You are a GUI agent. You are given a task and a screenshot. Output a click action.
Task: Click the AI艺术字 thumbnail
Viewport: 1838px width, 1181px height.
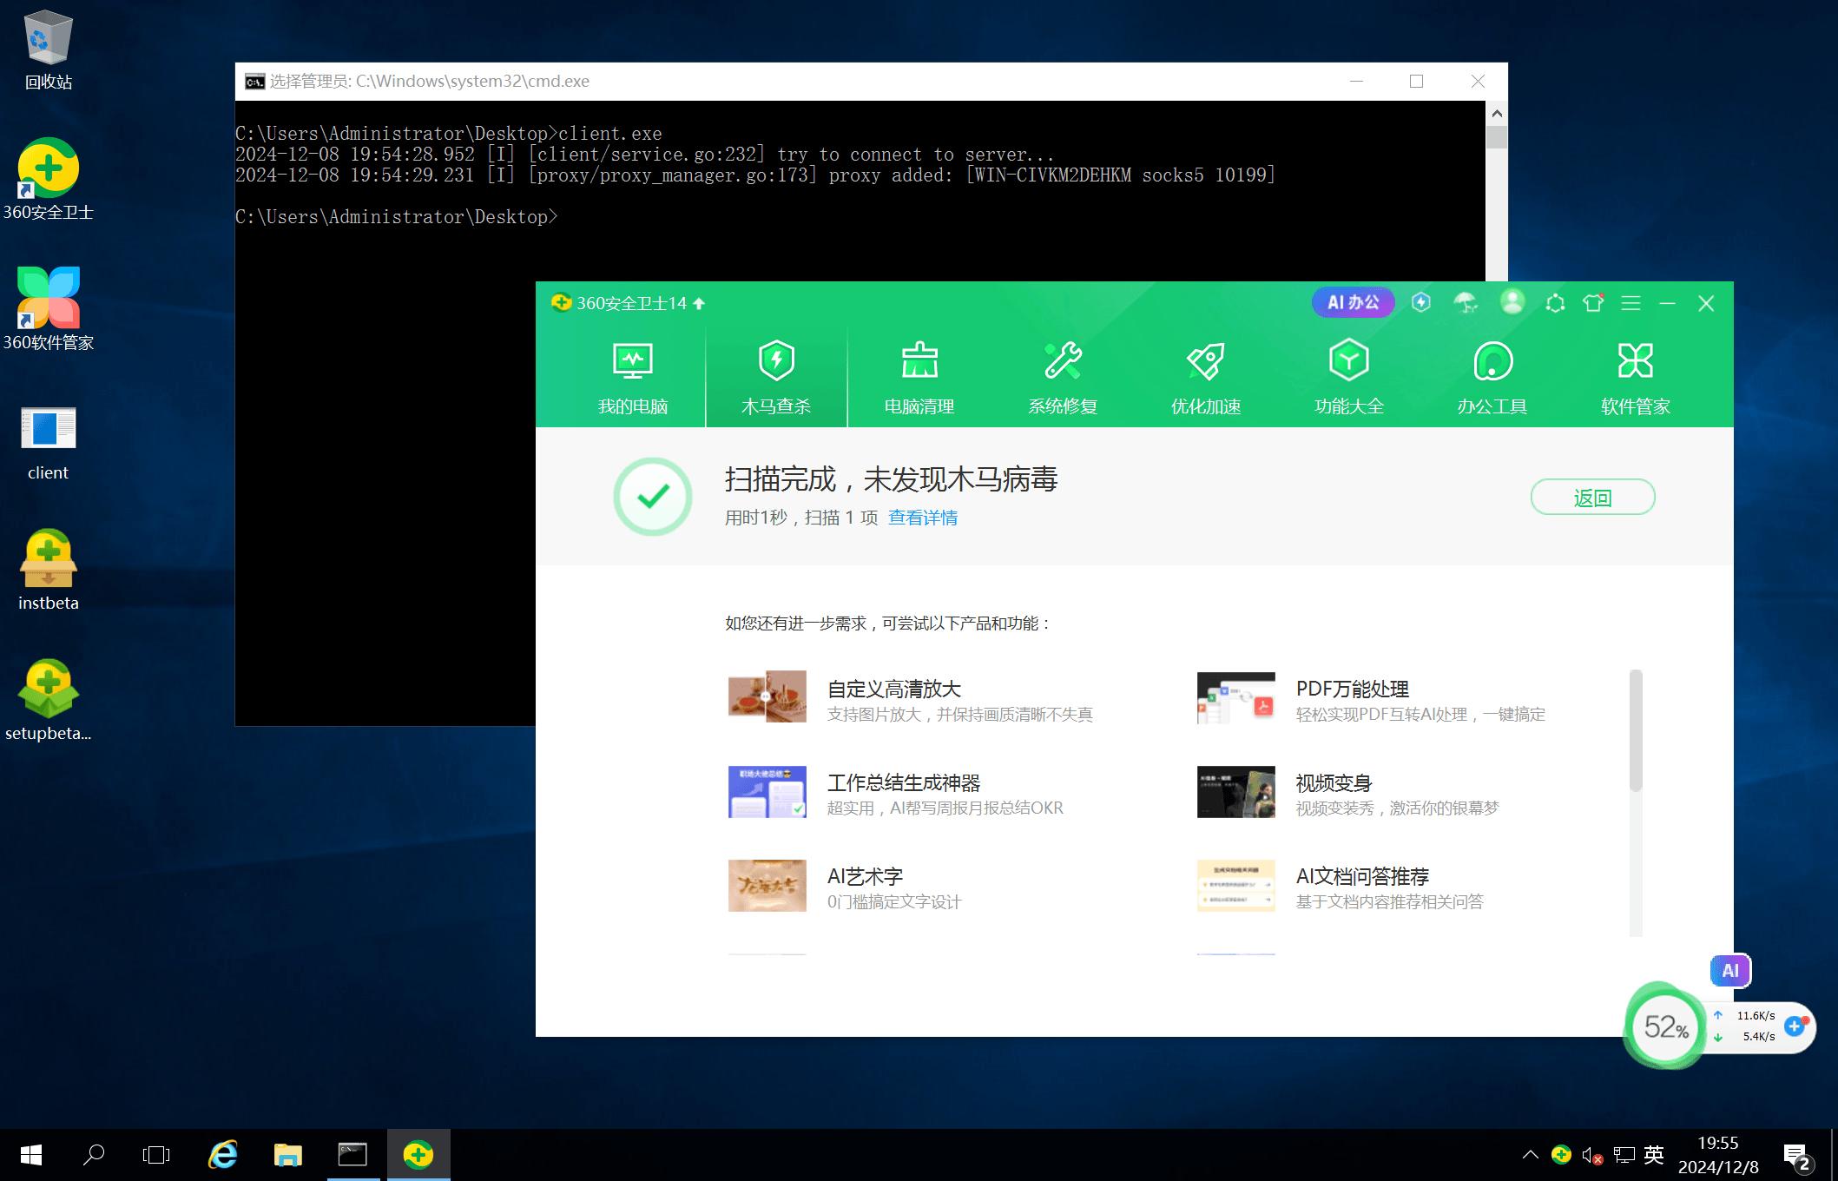[767, 885]
